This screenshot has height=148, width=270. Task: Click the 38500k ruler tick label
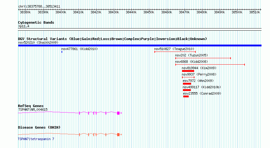click(x=237, y=12)
